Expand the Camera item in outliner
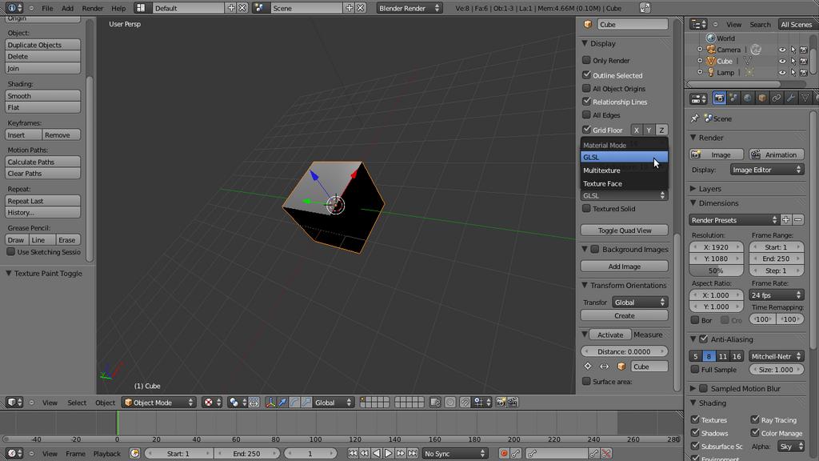This screenshot has height=461, width=819. click(x=700, y=50)
